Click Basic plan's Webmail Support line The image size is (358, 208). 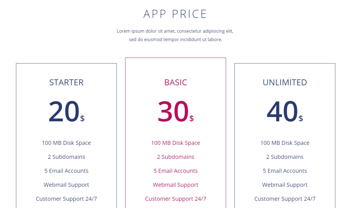pyautogui.click(x=176, y=185)
